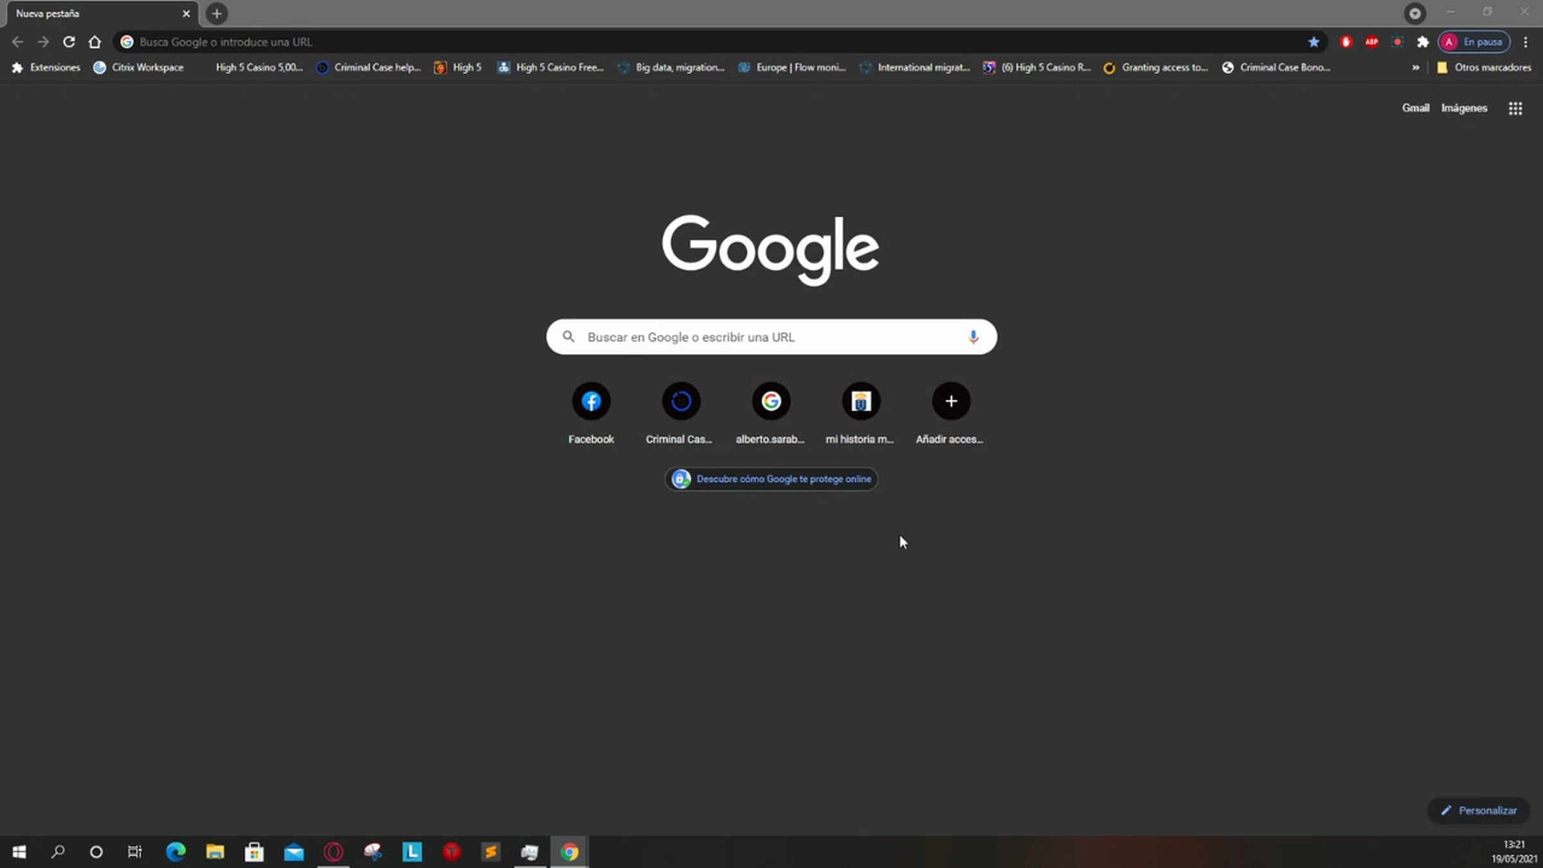
Task: Open a new tab with plus button
Action: 217,14
